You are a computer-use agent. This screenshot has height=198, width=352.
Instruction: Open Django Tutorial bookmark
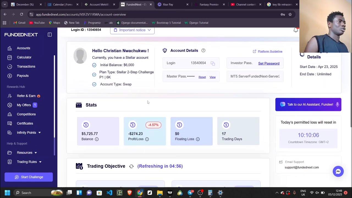click(x=196, y=23)
